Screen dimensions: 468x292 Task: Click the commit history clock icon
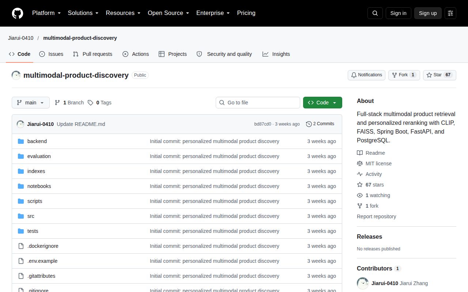point(309,124)
